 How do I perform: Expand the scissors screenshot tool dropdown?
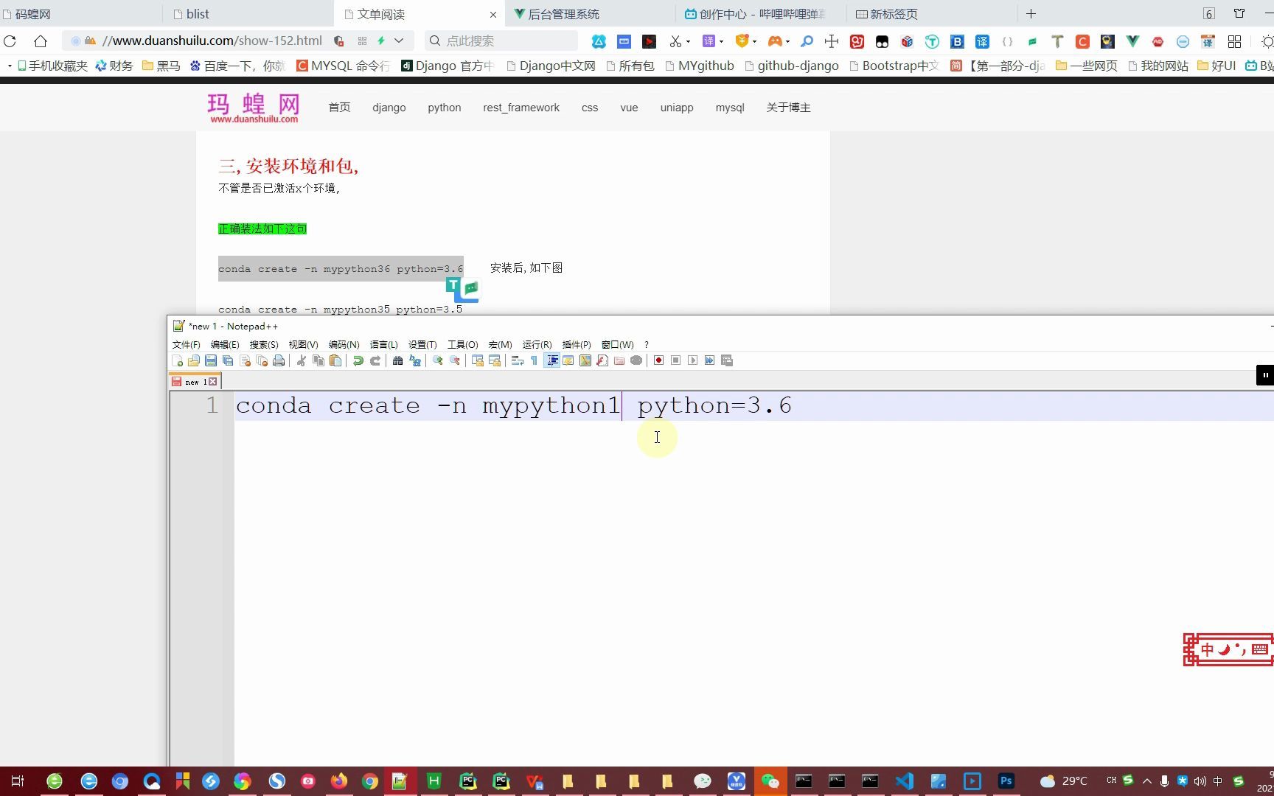688,41
